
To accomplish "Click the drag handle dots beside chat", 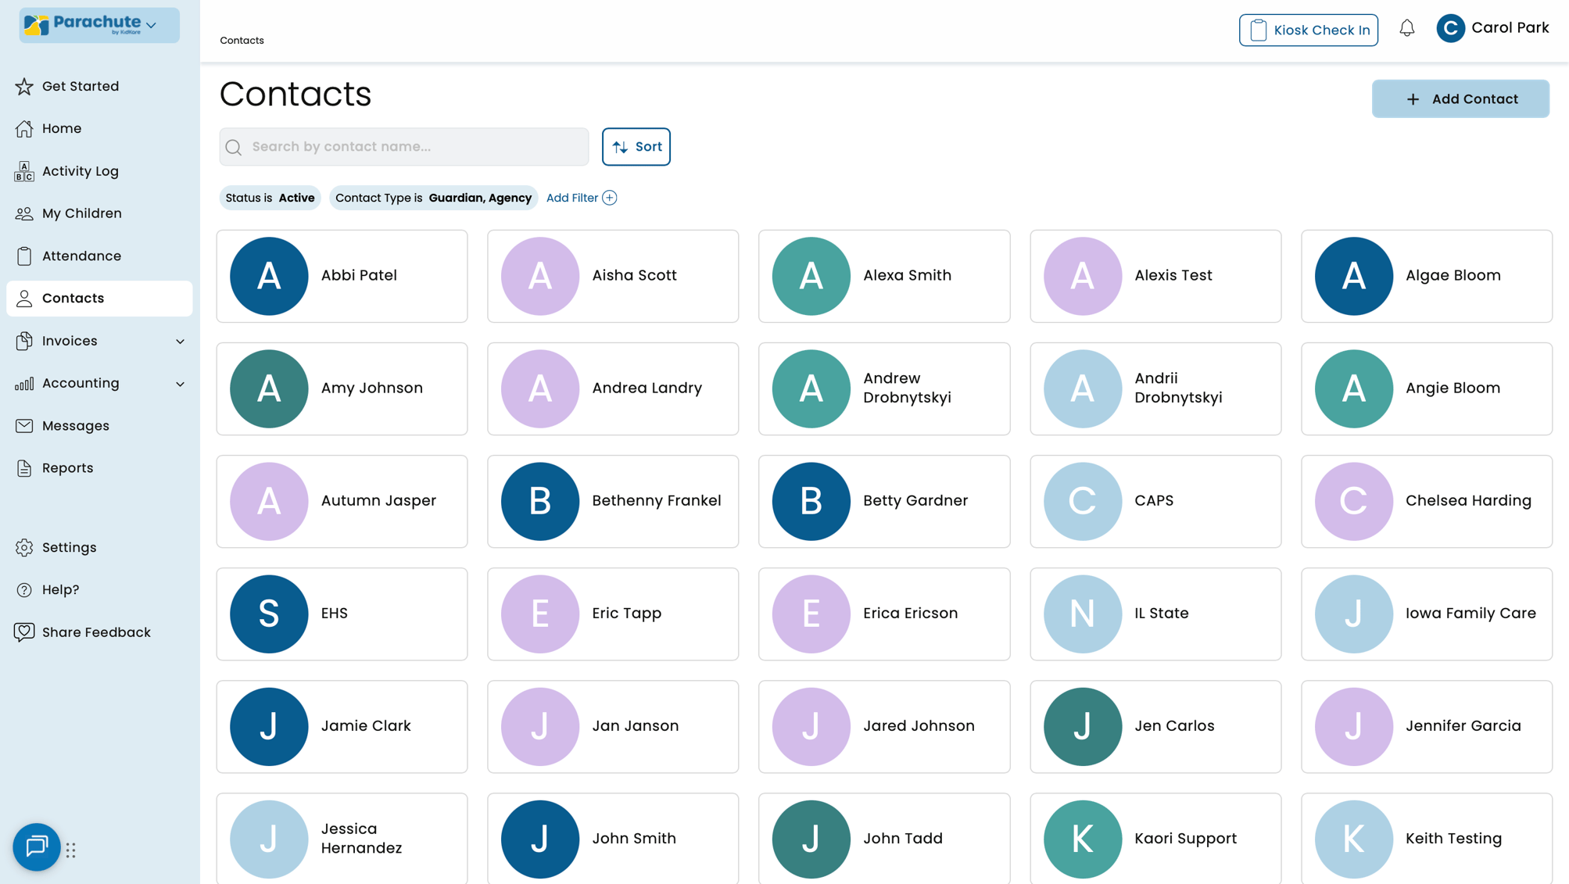I will click(x=71, y=850).
